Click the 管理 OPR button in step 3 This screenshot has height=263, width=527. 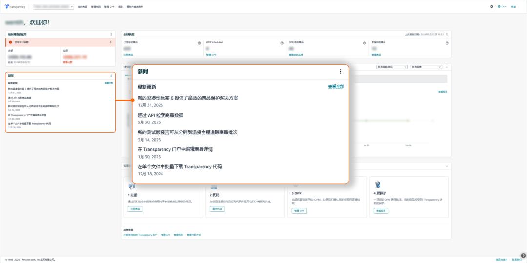coord(299,211)
